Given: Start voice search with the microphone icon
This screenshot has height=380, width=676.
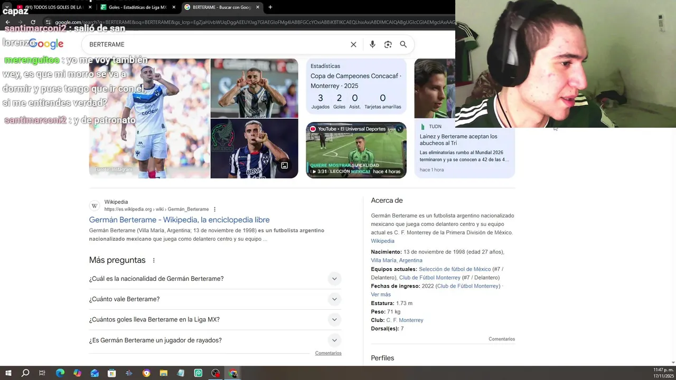Looking at the screenshot, I should tap(372, 44).
